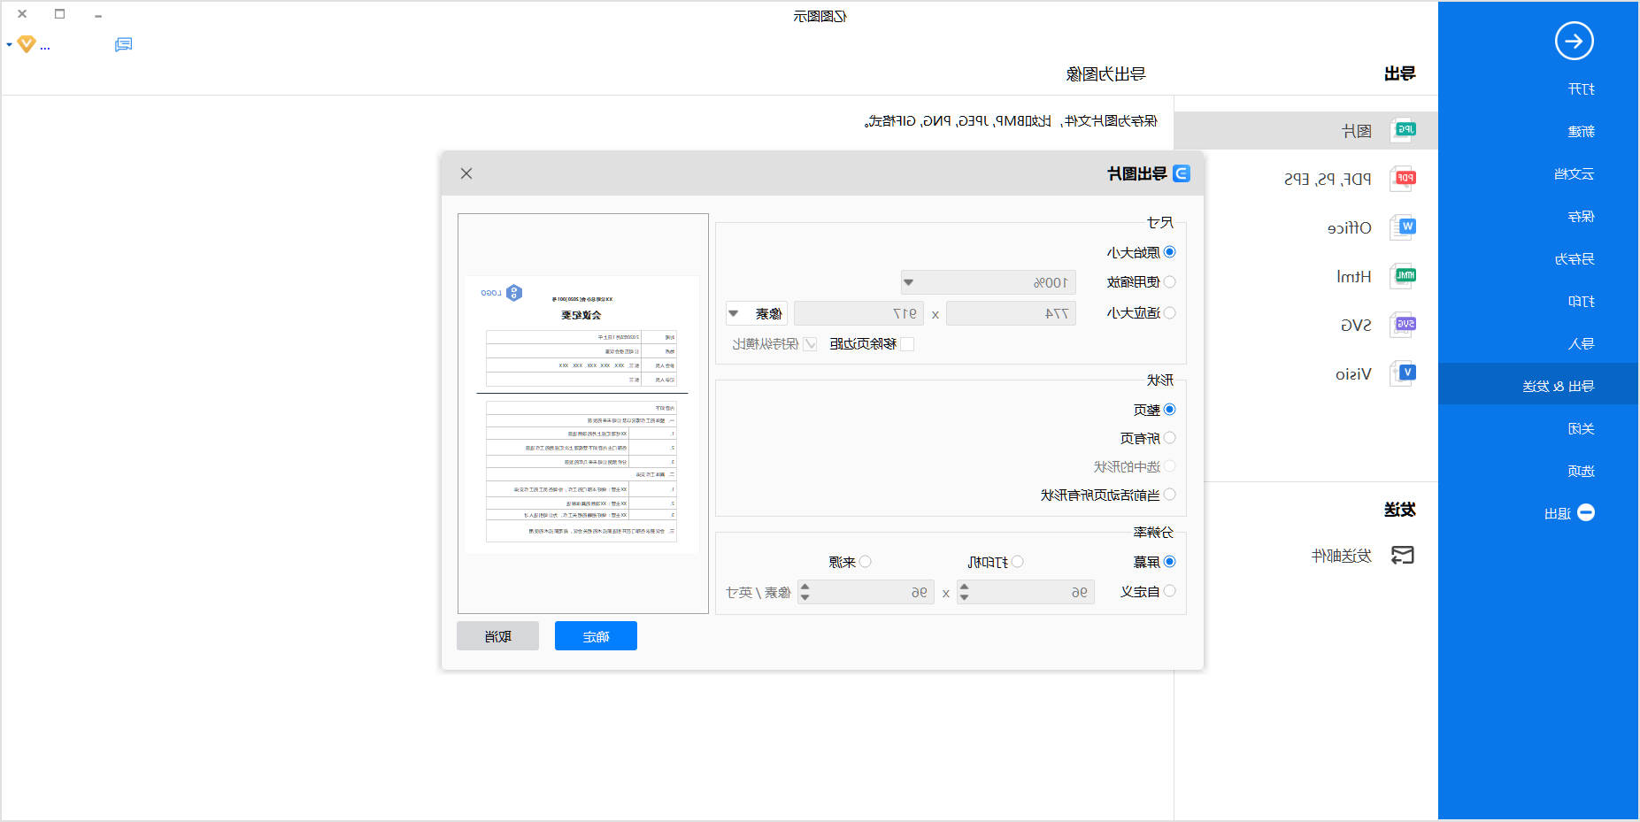Click the 发送邮件 text link
The width and height of the screenshot is (1640, 822).
(x=1341, y=556)
